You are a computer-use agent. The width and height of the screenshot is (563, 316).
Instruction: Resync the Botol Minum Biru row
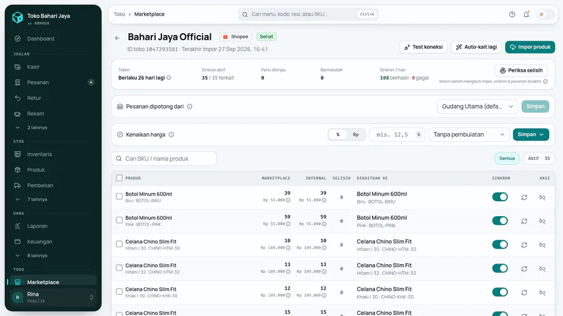click(x=524, y=197)
